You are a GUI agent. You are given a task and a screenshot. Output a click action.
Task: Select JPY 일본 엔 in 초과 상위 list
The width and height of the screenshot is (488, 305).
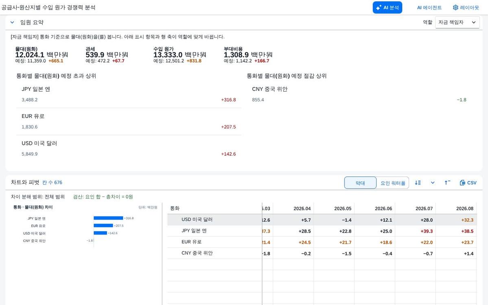click(129, 94)
